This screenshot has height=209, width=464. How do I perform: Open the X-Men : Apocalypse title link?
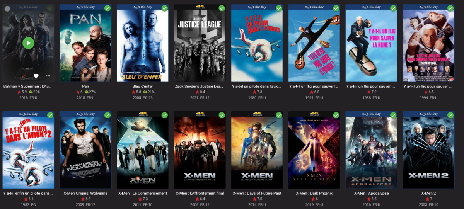(x=372, y=193)
